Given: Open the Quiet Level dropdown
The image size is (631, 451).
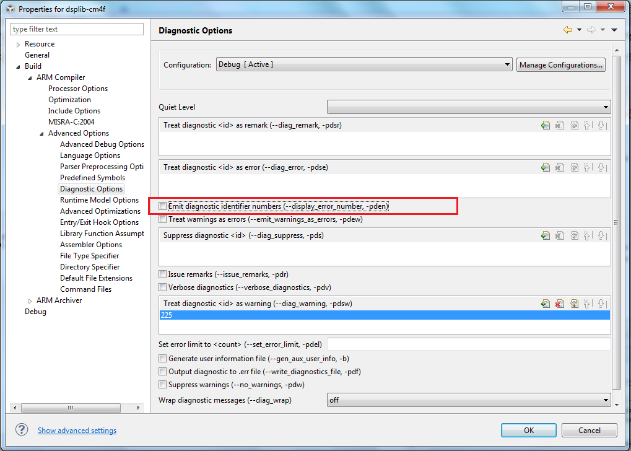Looking at the screenshot, I should tap(468, 107).
